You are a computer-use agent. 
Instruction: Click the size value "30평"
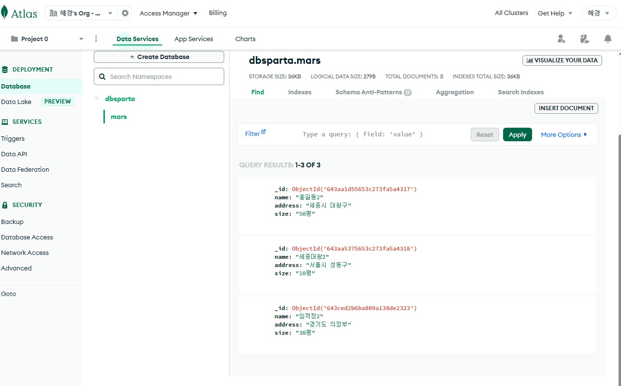click(305, 333)
